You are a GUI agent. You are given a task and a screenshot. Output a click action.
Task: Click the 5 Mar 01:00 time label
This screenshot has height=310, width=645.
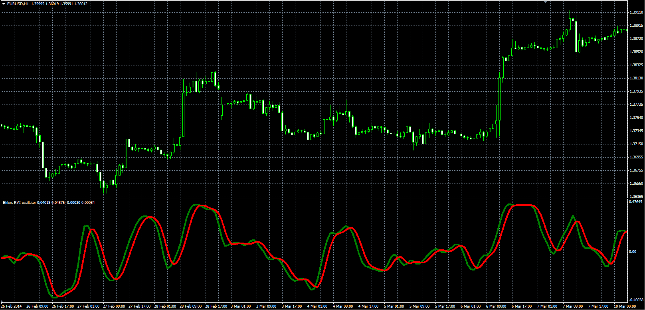click(394, 306)
